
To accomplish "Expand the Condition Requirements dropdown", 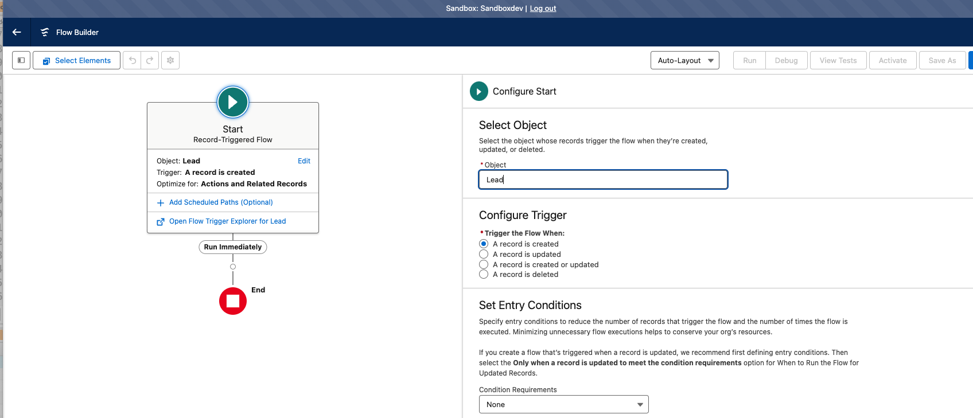I will click(563, 404).
